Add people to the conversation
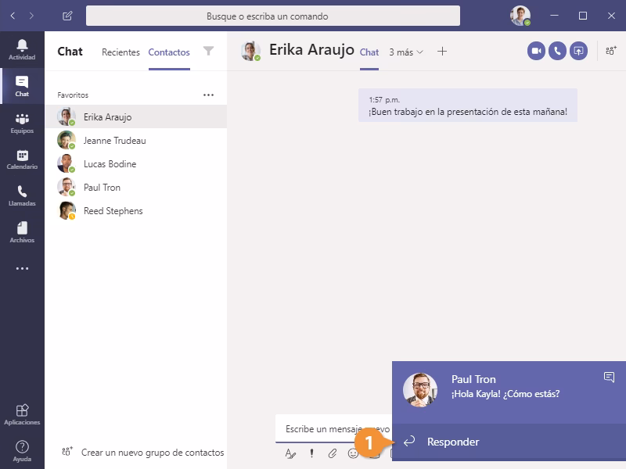Viewport: 626px width, 469px height. pos(610,51)
